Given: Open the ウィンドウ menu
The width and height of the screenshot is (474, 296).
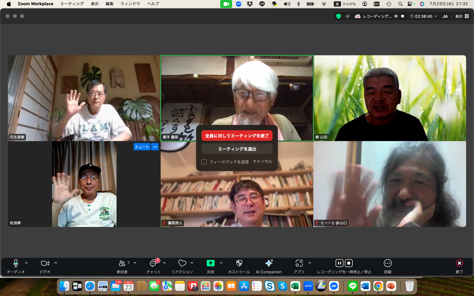Looking at the screenshot, I should [x=130, y=4].
